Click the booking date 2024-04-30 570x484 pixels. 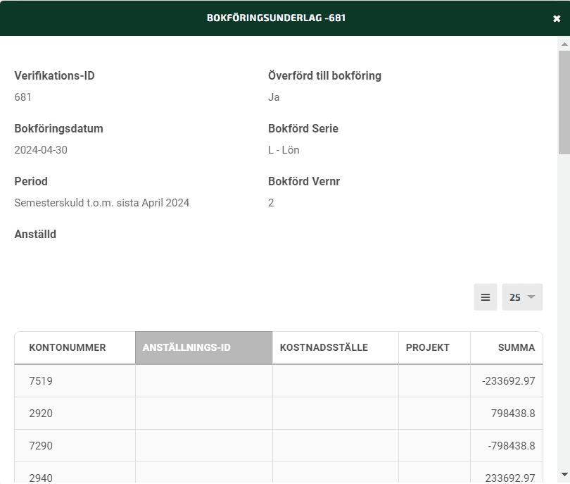[x=41, y=150]
